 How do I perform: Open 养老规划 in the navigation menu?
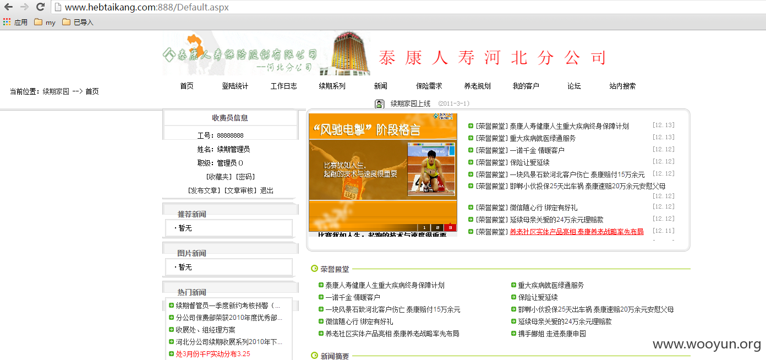(x=477, y=86)
